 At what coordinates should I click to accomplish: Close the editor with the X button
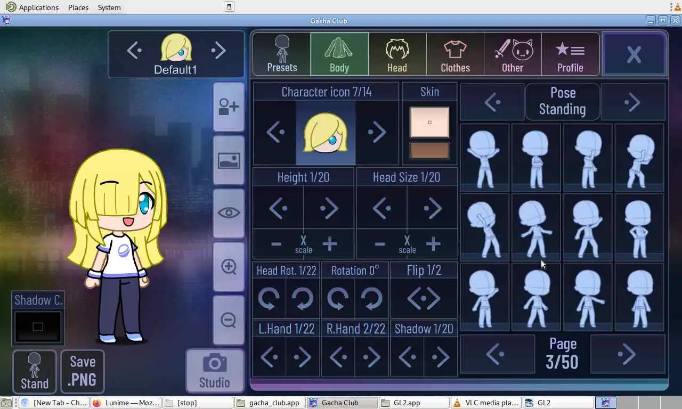click(x=634, y=54)
